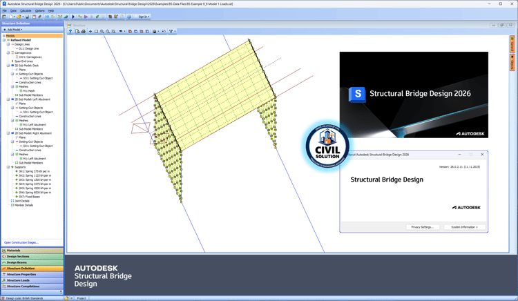Switch to the Design Beams navigation pane

32,262
